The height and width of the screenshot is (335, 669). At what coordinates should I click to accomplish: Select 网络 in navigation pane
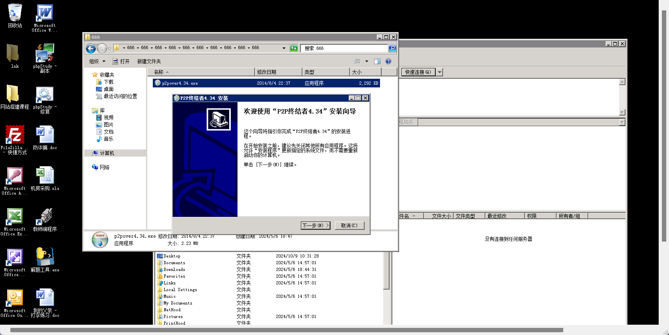tap(101, 167)
